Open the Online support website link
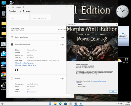The image size is (131, 106). click(x=32, y=92)
